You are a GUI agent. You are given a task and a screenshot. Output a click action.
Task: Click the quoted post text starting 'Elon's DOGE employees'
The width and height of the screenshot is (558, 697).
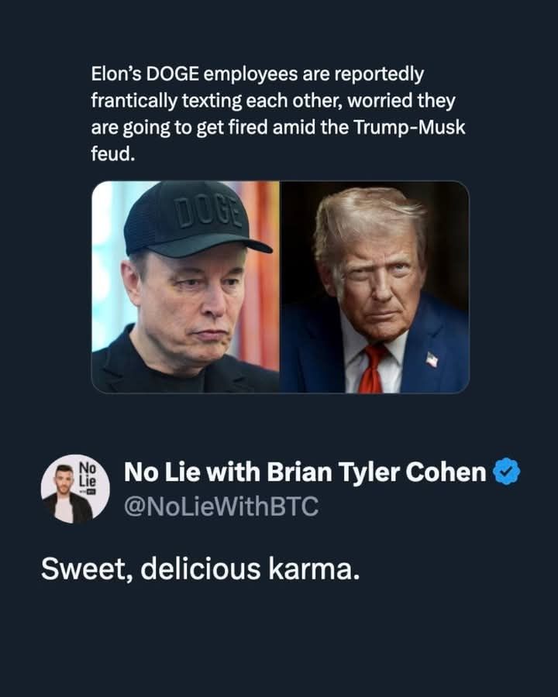click(x=278, y=114)
